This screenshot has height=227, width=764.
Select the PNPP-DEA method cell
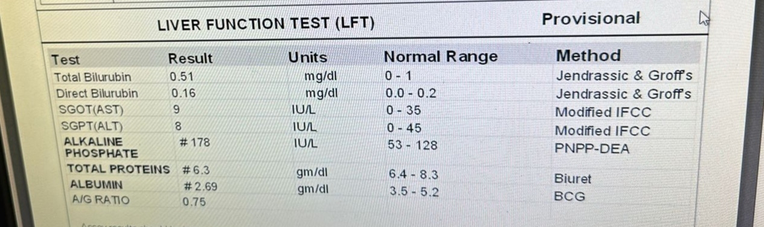[592, 148]
